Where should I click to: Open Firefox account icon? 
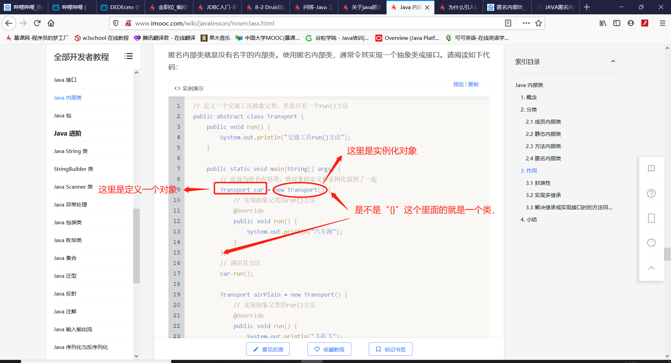tap(631, 23)
